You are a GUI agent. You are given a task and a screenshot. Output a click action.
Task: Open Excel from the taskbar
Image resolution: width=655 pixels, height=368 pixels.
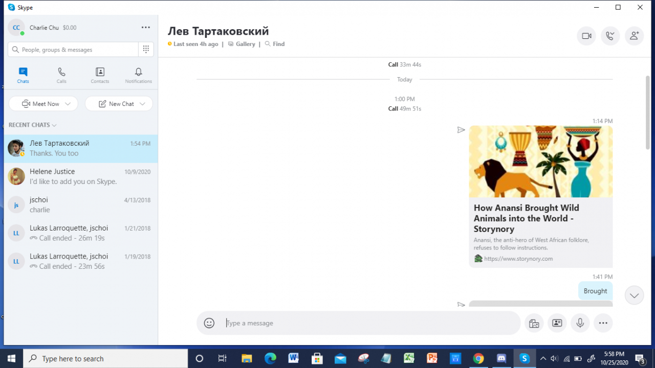pyautogui.click(x=409, y=358)
